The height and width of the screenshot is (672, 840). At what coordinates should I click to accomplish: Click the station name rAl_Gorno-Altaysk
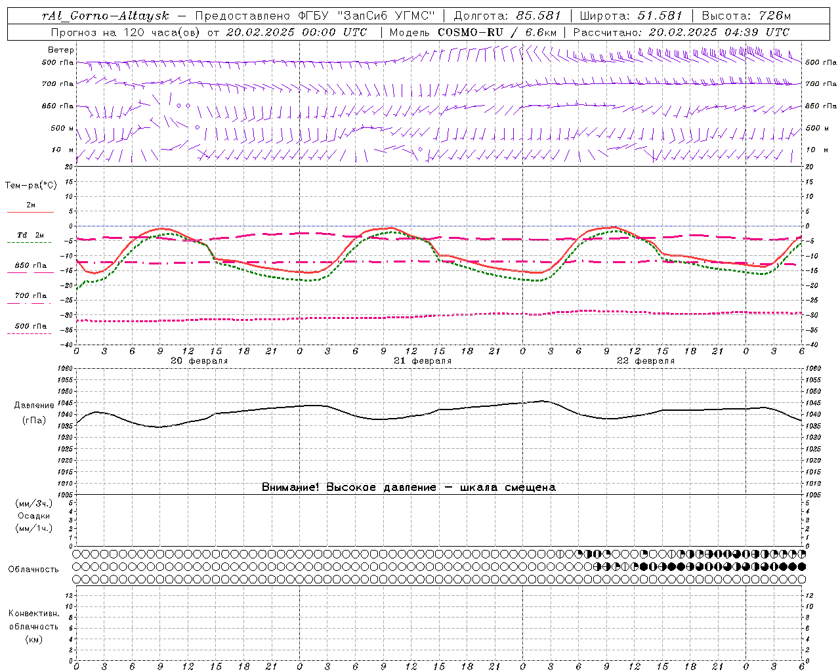pyautogui.click(x=104, y=16)
